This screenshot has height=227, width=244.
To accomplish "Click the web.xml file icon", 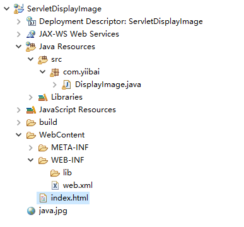I will (55, 185).
